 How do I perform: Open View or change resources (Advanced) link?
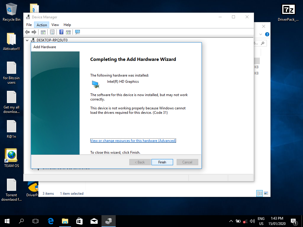click(x=133, y=140)
